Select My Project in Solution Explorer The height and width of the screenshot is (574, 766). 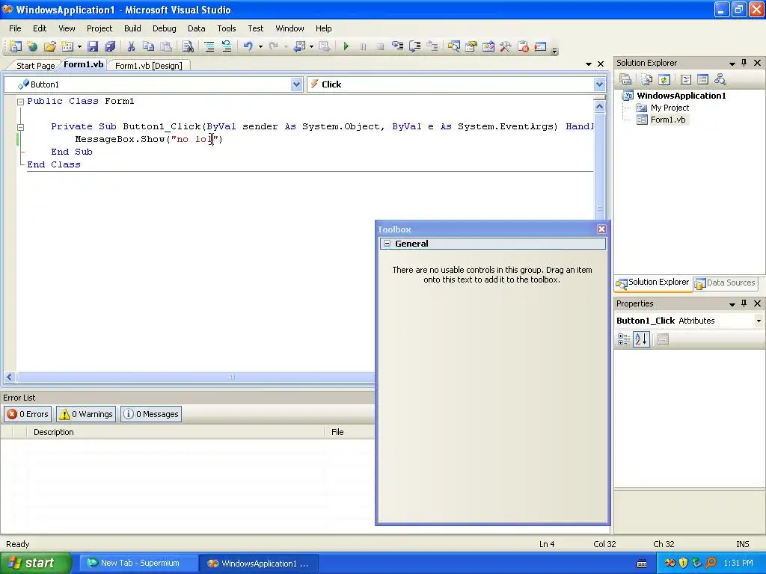[x=670, y=108]
